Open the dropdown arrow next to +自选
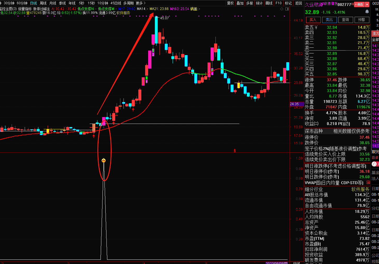The height and width of the screenshot is (264, 379). pos(367,4)
